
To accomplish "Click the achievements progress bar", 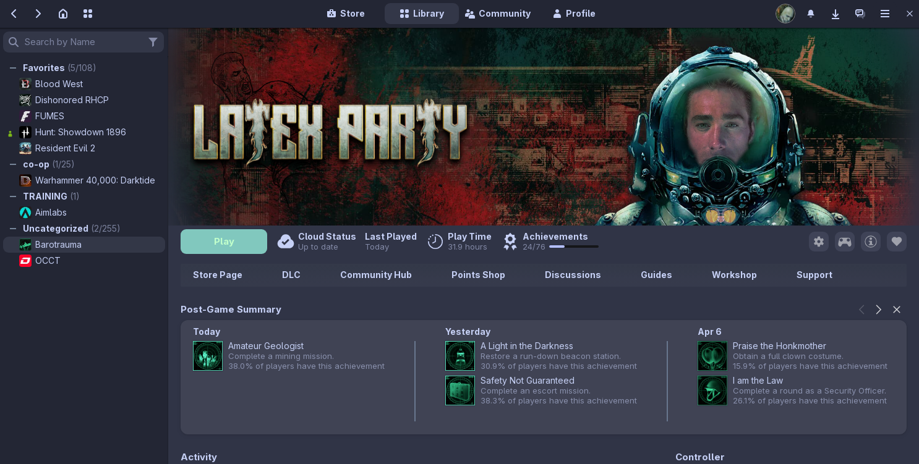I will [574, 247].
